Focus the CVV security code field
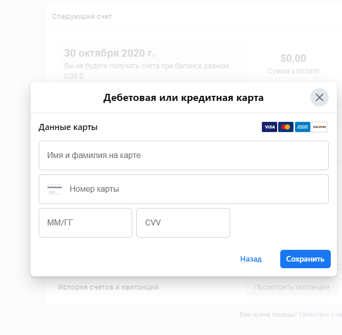Viewport: 342px width, 335px height. 183,223
